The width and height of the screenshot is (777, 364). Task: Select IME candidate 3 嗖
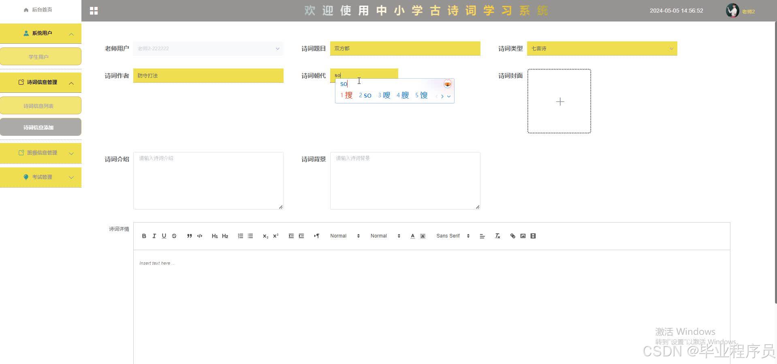click(x=384, y=95)
